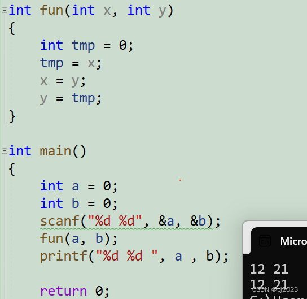Click the line 'int a = 0;'
This screenshot has height=299, width=307.
pos(79,186)
